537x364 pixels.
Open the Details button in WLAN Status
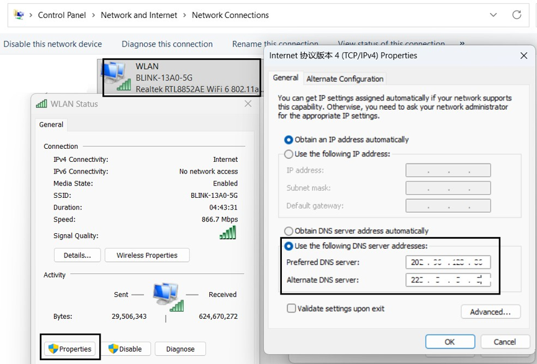(78, 255)
